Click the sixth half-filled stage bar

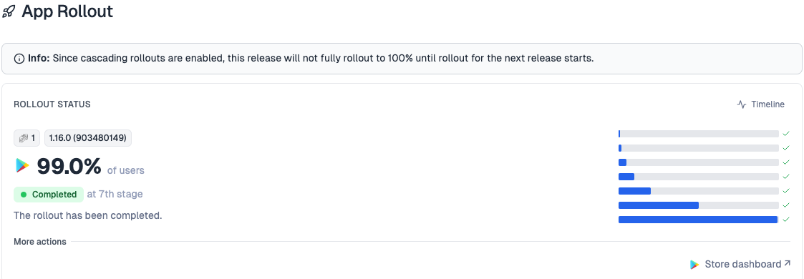pos(698,205)
